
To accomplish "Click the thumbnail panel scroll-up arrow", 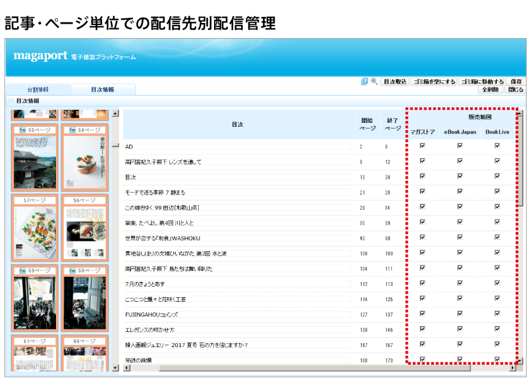I will tap(115, 114).
